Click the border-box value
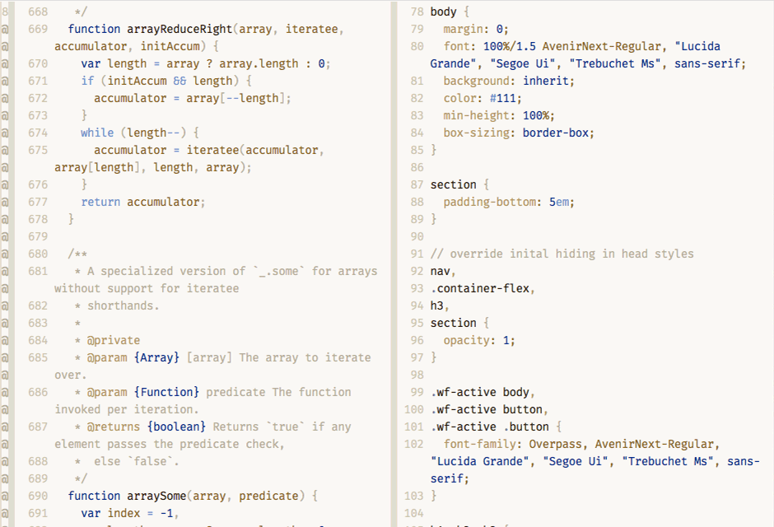This screenshot has height=527, width=774. pos(558,133)
